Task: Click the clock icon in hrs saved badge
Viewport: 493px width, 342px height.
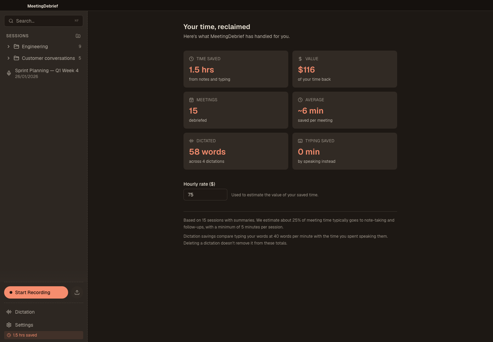Action: [x=9, y=335]
